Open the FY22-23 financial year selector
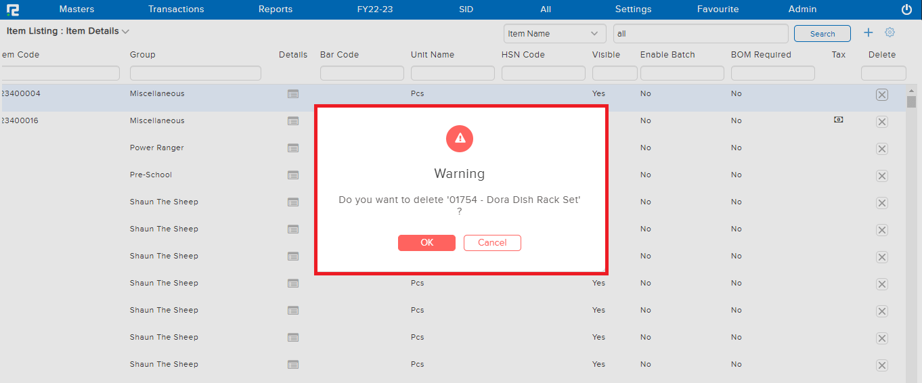 point(374,9)
